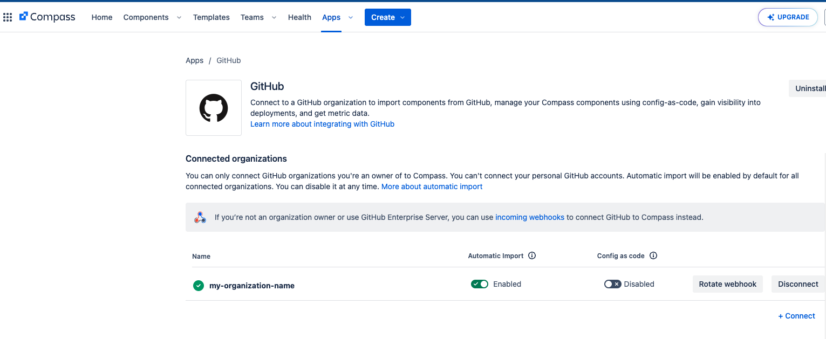
Task: Expand the Teams dropdown
Action: click(x=274, y=17)
